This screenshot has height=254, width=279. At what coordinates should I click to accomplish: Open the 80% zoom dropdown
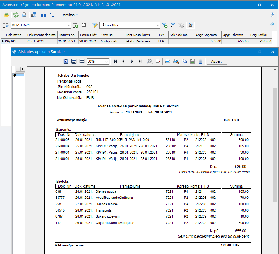[106, 61]
